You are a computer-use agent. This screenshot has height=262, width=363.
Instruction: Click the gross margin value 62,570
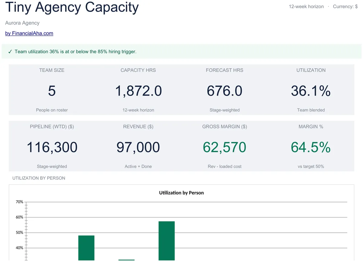(x=224, y=147)
